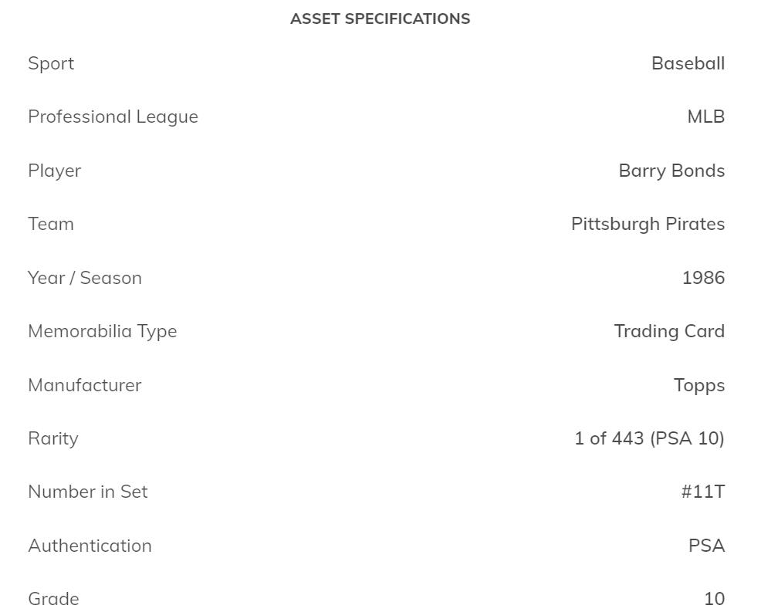
Task: Select the Topps manufacturer value
Action: (698, 385)
